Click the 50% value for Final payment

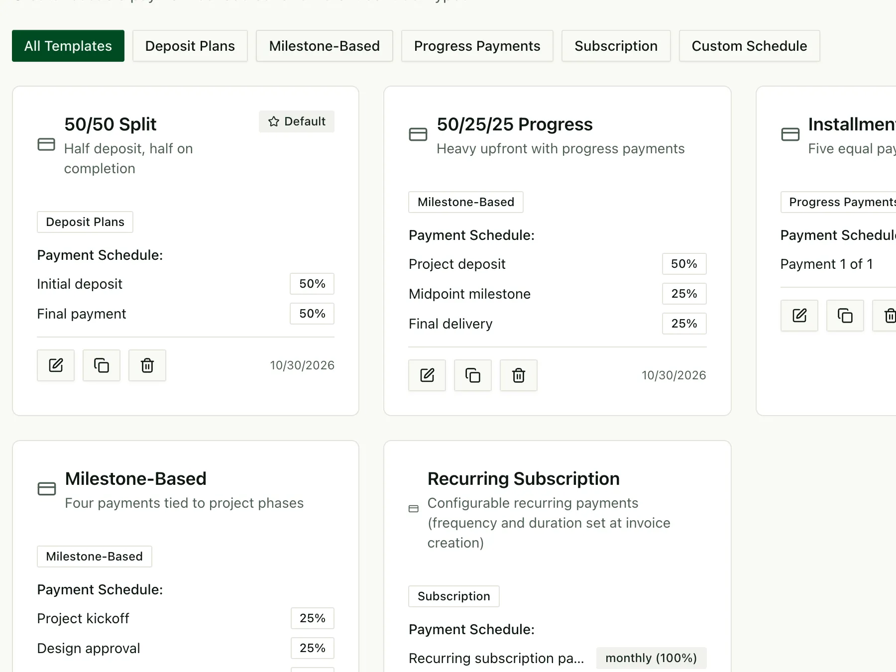pos(312,314)
